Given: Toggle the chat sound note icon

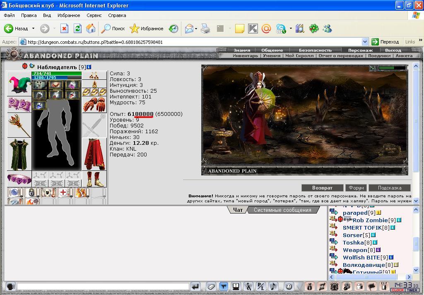Looking at the screenshot, I should tap(273, 286).
